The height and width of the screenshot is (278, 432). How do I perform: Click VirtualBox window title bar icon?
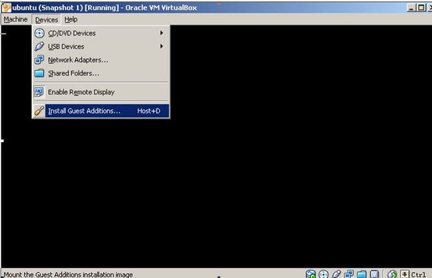click(7, 7)
